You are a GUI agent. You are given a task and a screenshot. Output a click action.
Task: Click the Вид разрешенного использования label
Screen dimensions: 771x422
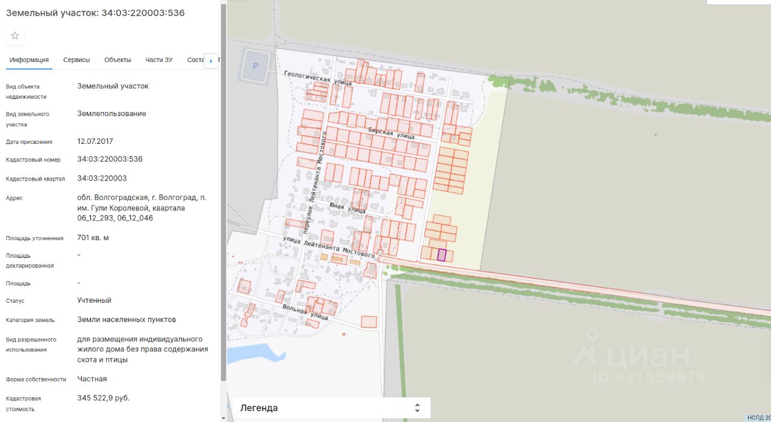[31, 344]
